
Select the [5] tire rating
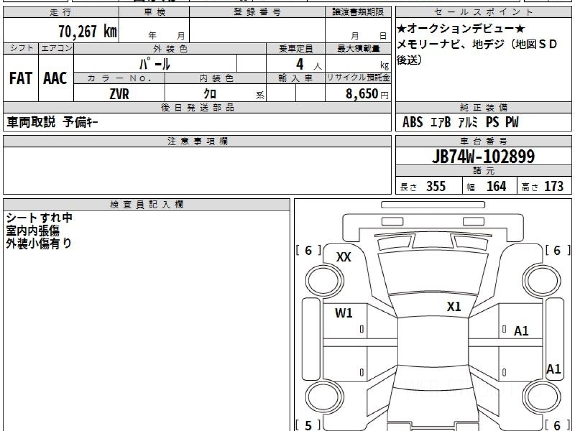click(x=309, y=425)
